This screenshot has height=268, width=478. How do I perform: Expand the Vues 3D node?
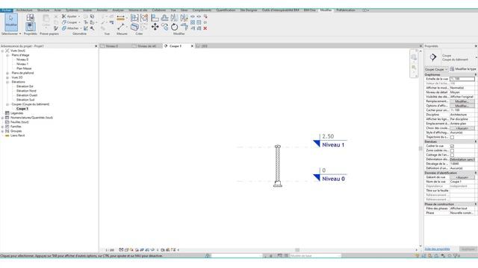pos(7,77)
